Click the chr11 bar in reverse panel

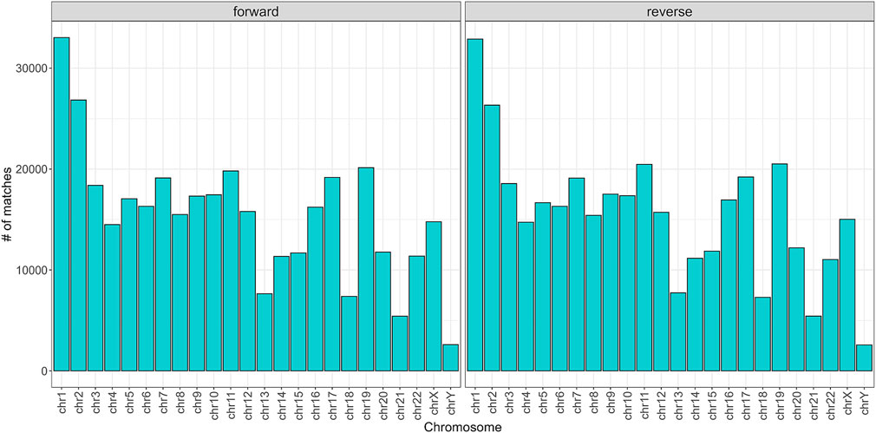(644, 267)
